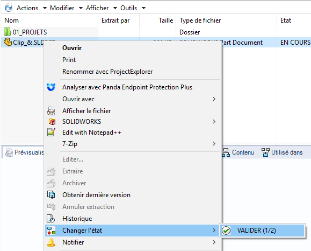Click the Notifier bell icon
Screen dimensions: 311x251
pyautogui.click(x=51, y=242)
